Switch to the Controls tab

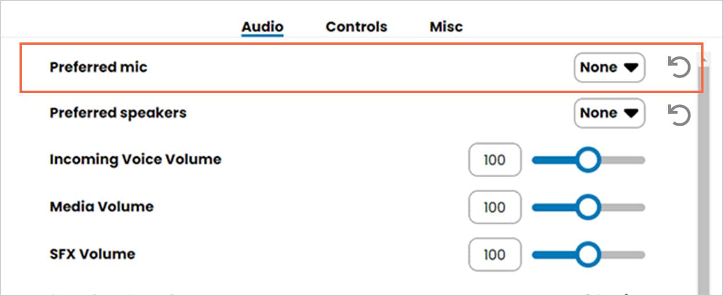click(356, 26)
